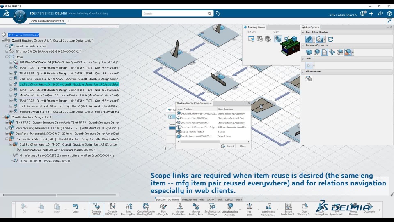394x222 pixels.
Task: Collapse the Generate Option List section
Action: pos(303,45)
